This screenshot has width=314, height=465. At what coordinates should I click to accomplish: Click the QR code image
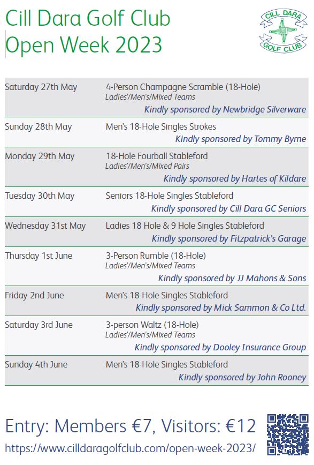(x=288, y=434)
